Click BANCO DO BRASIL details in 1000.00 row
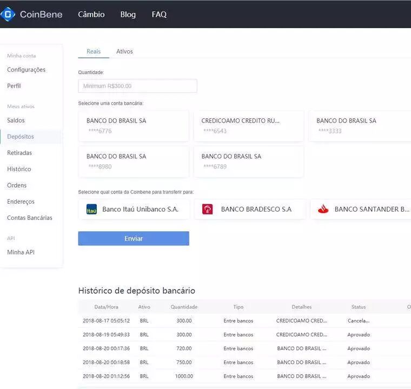Image resolution: width=411 pixels, height=389 pixels. (x=301, y=376)
